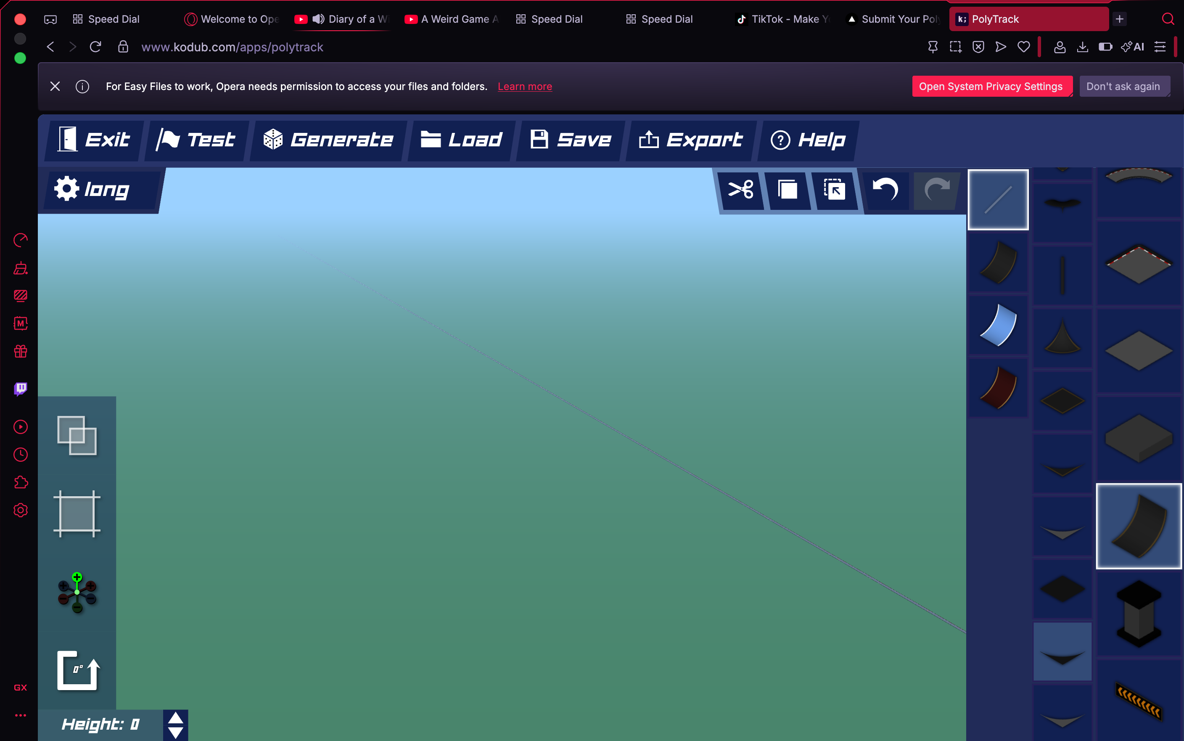Switch to Diary of a W YouTube tab

[342, 19]
